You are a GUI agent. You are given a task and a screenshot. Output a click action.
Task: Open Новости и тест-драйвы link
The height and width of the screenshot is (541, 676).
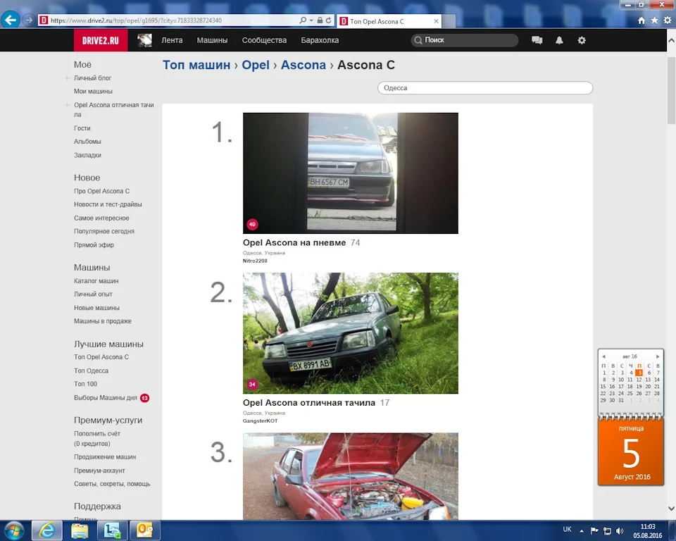click(x=108, y=204)
